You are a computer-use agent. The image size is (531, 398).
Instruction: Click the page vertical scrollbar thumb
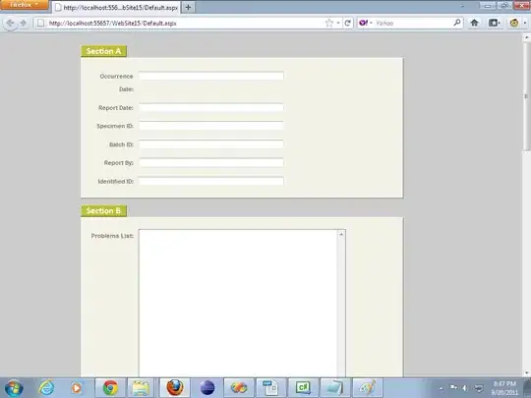pyautogui.click(x=527, y=96)
